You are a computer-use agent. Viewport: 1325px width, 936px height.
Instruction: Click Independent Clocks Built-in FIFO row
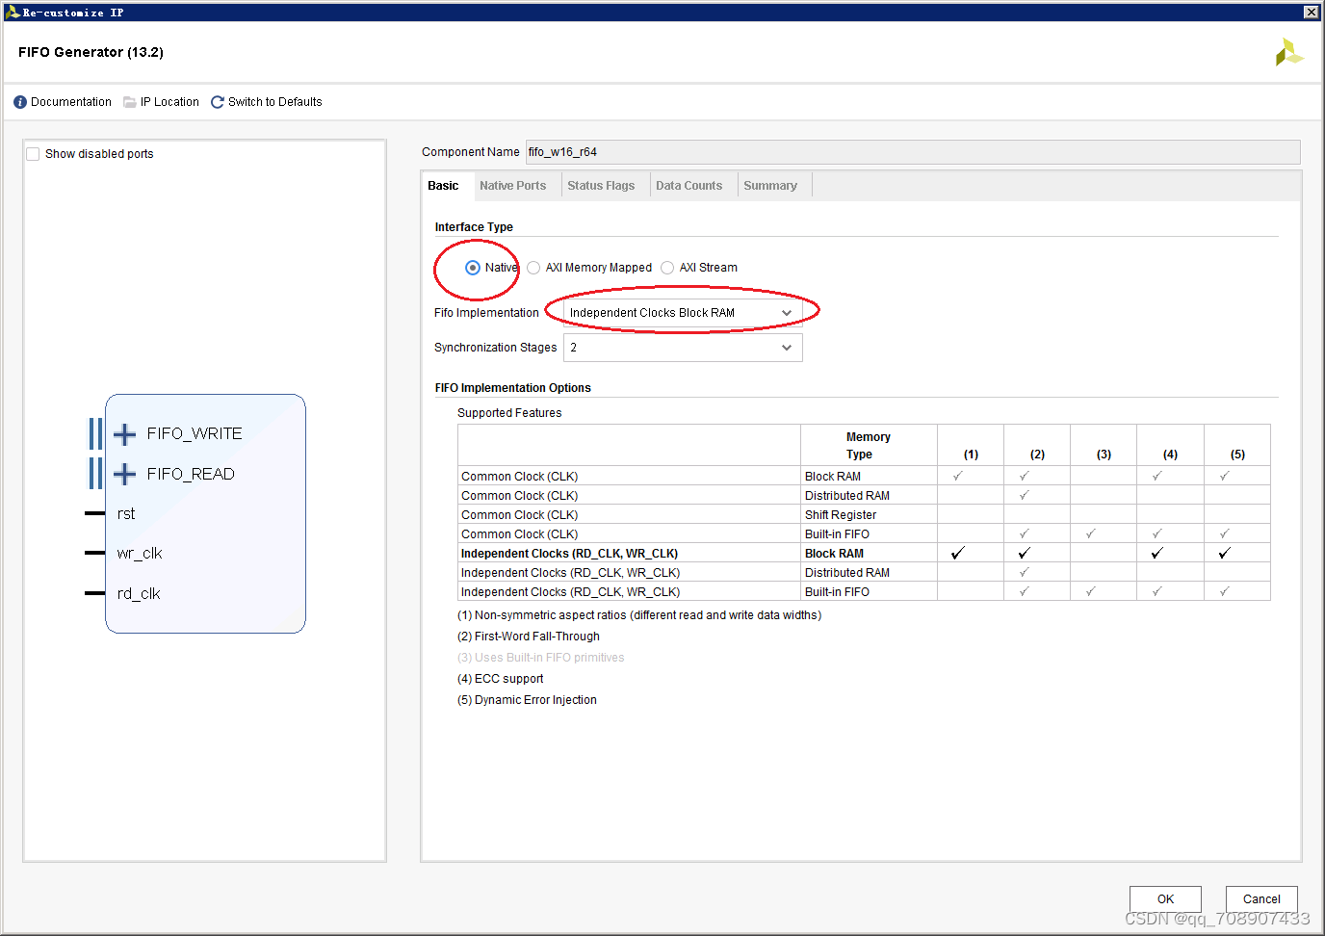[864, 592]
